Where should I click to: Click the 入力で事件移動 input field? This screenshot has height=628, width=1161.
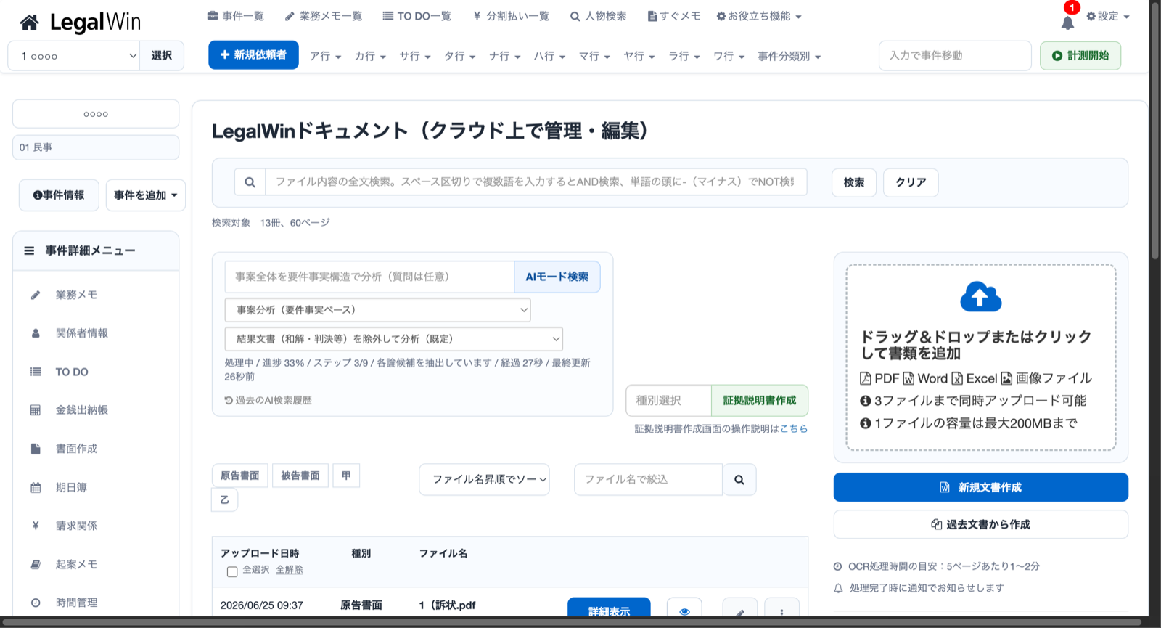point(955,56)
